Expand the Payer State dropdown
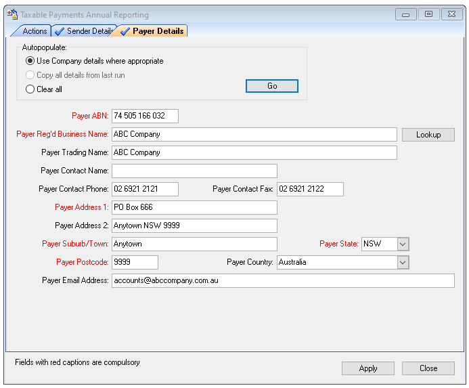 click(403, 244)
